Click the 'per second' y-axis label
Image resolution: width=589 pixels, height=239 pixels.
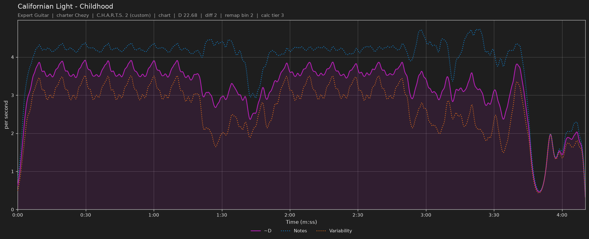pos(6,115)
